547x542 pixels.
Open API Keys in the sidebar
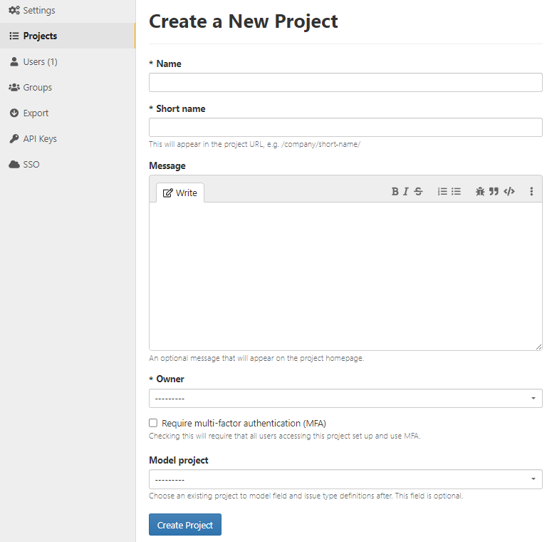(68, 138)
